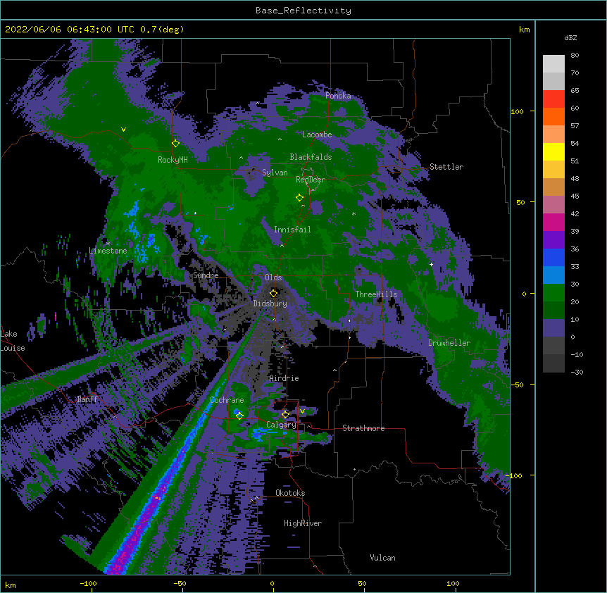Select the Vulcan label

point(382,558)
